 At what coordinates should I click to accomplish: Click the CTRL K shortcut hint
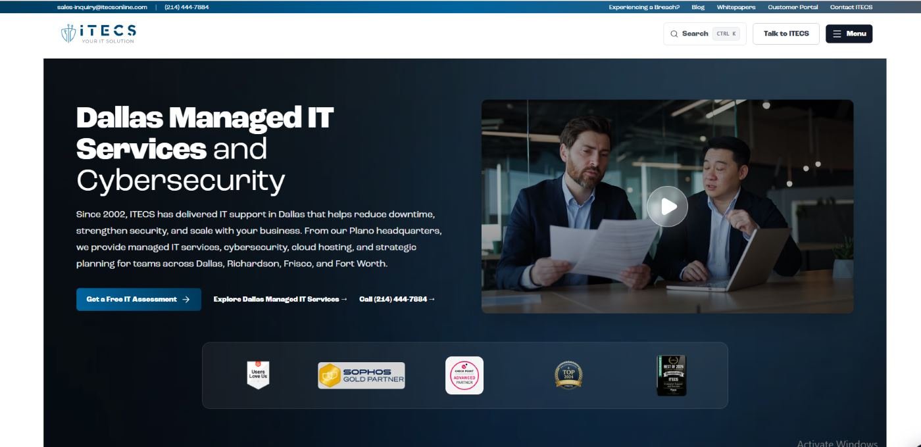(x=726, y=34)
